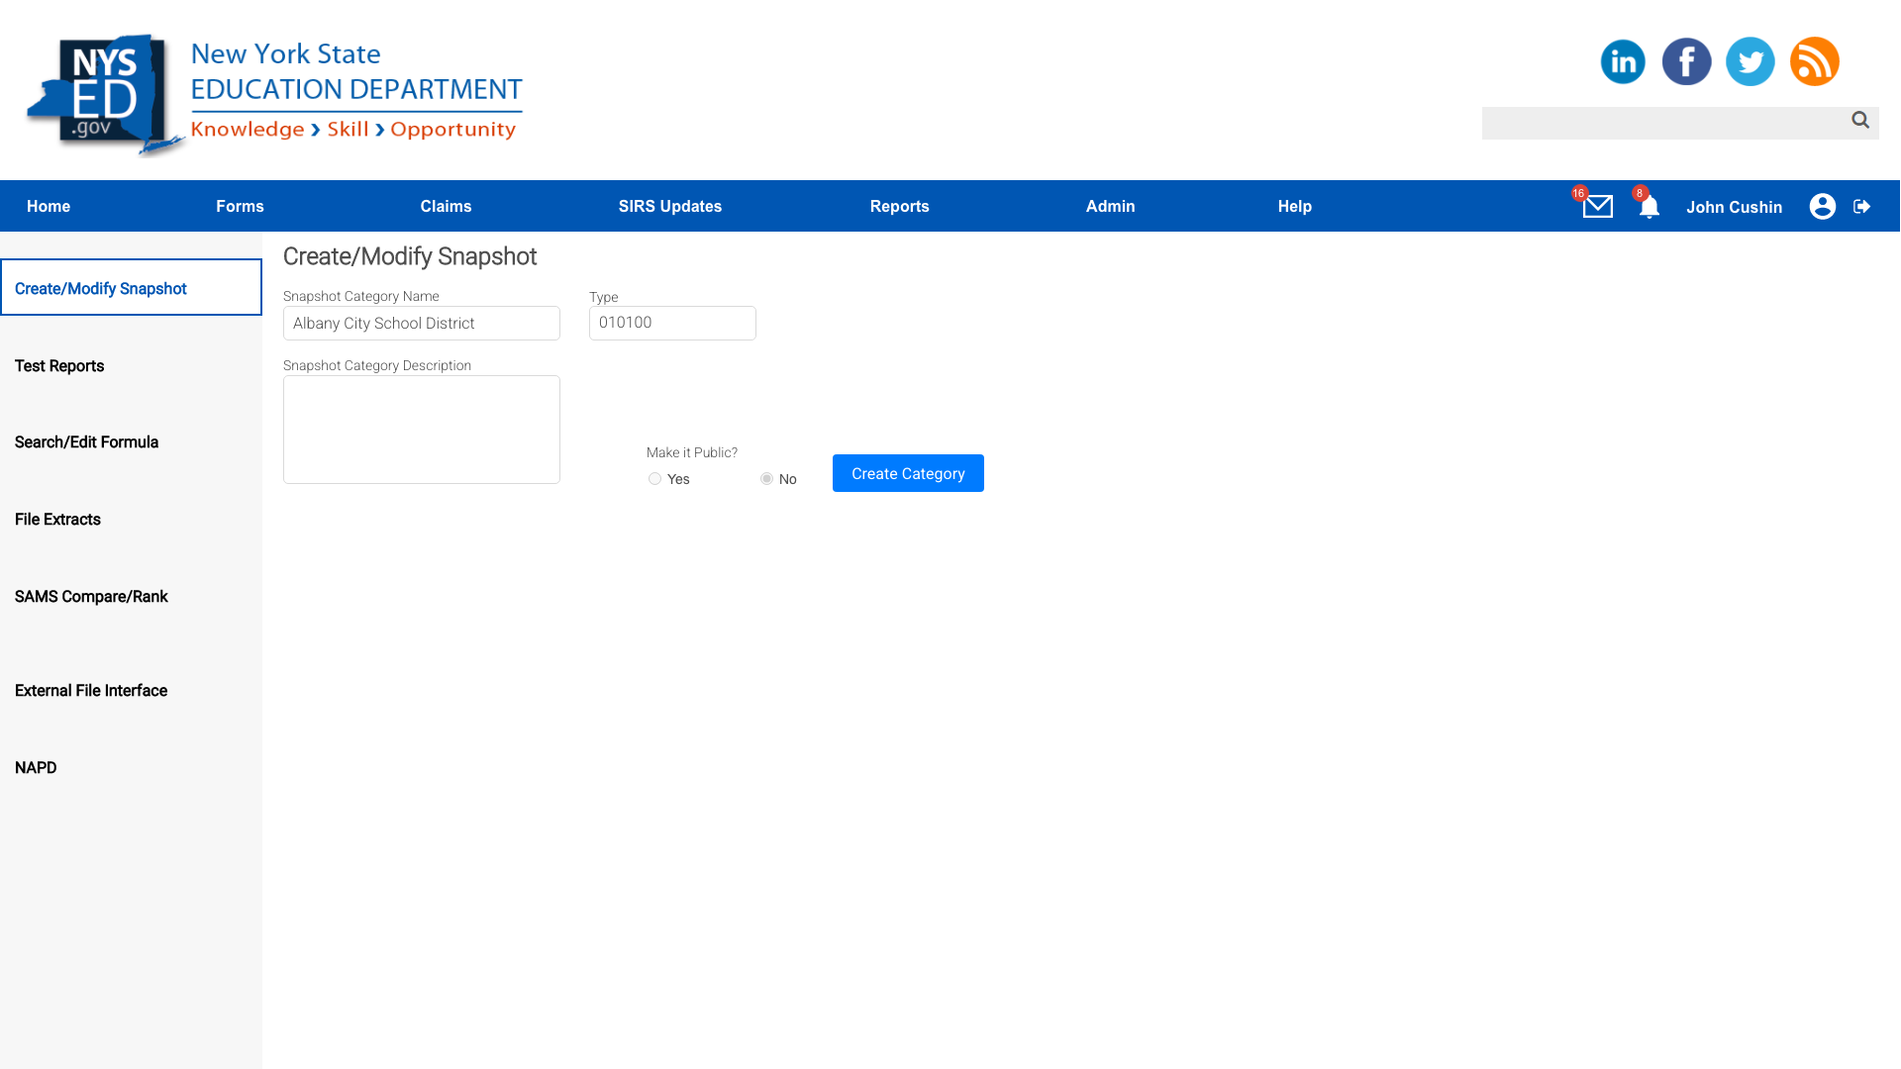
Task: Click the Snapshot Category Description box
Action: point(421,430)
